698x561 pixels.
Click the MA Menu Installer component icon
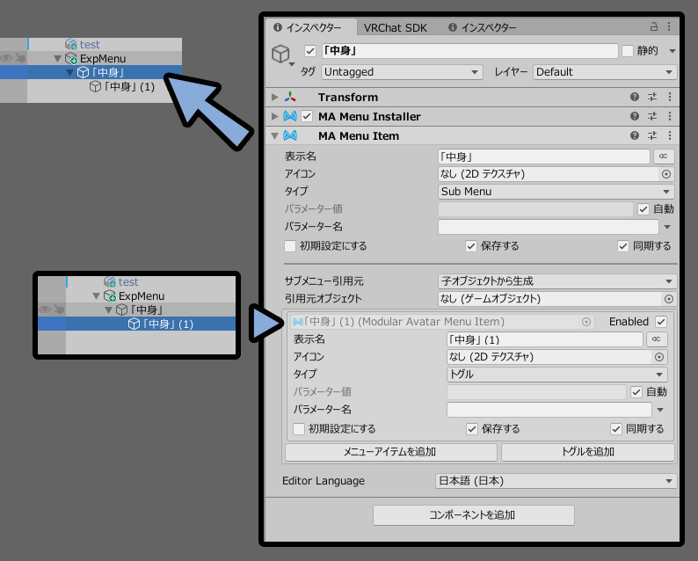tap(290, 116)
